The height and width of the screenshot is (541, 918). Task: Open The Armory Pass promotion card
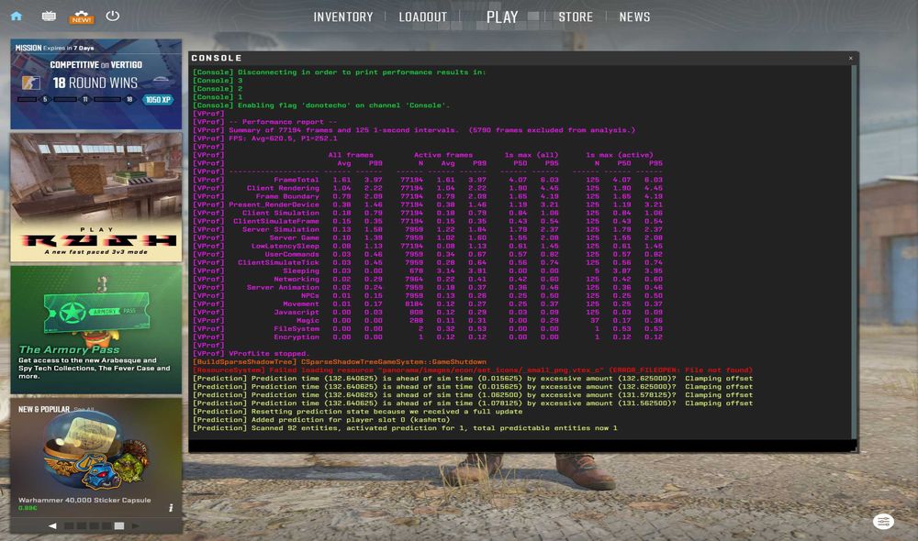click(x=96, y=329)
